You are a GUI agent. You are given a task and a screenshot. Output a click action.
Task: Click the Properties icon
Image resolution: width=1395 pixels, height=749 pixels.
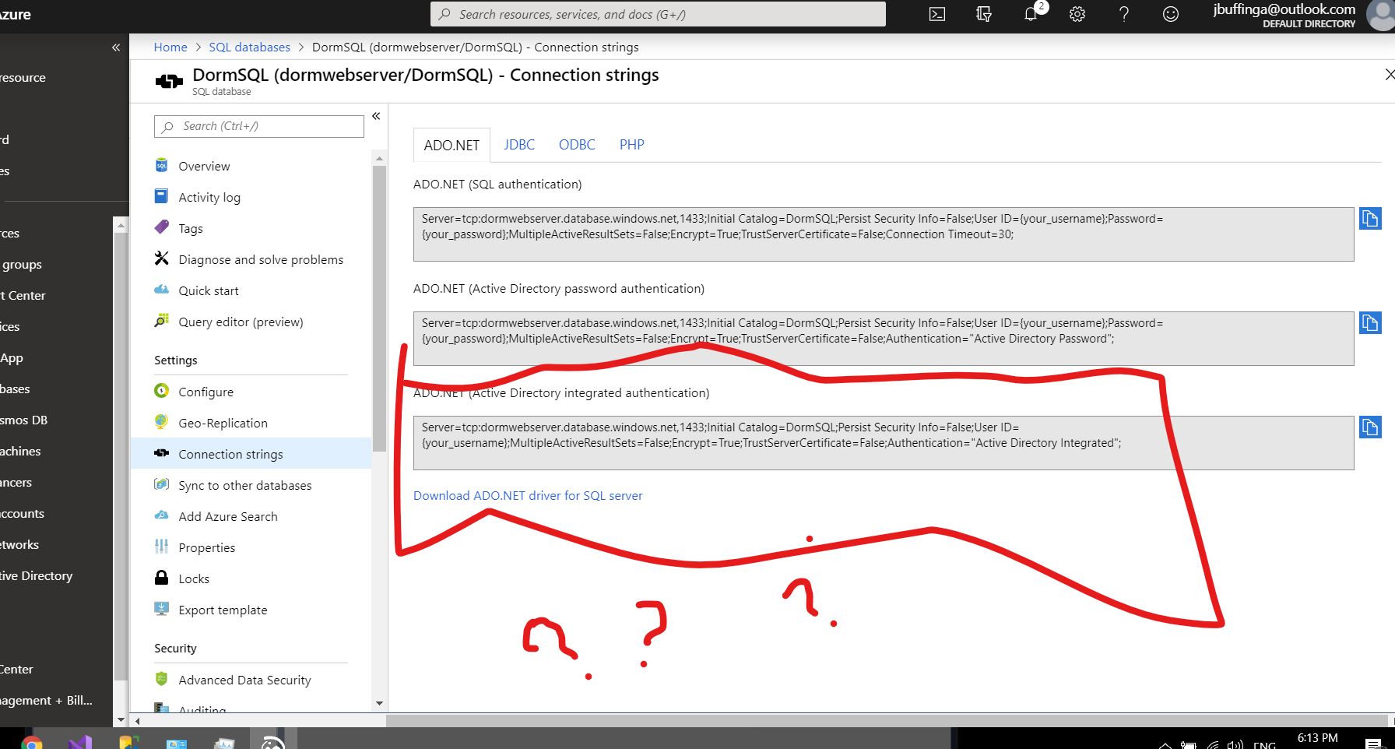162,547
